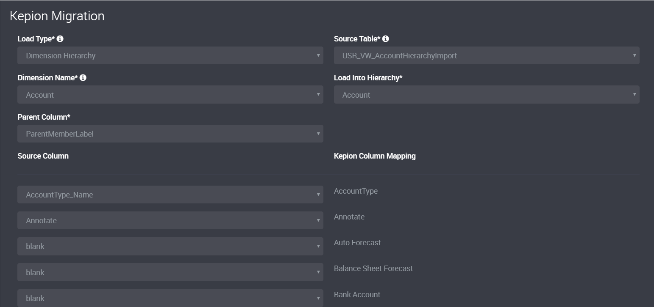Open the blank dropdown for Balance Sheet Forecast
The width and height of the screenshot is (654, 307).
(170, 272)
